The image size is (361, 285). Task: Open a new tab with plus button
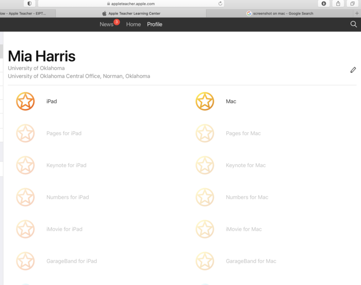click(356, 13)
